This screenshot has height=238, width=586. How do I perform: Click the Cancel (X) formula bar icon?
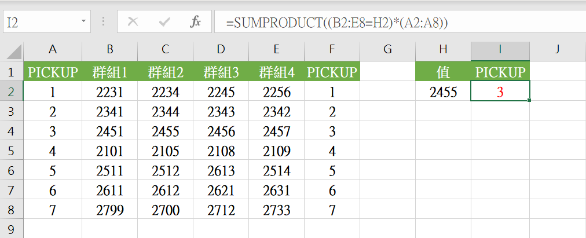(x=133, y=22)
